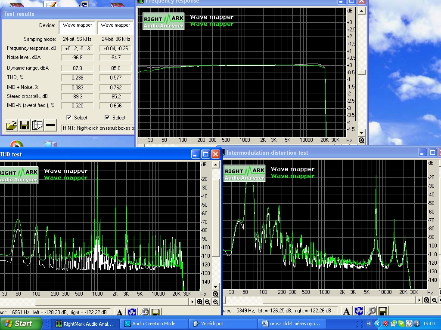
Task: Click the 0.238 THD value
Action: 77,78
